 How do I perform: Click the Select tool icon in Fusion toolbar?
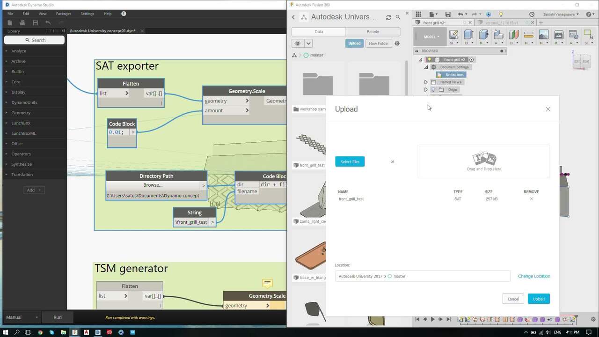click(x=588, y=35)
